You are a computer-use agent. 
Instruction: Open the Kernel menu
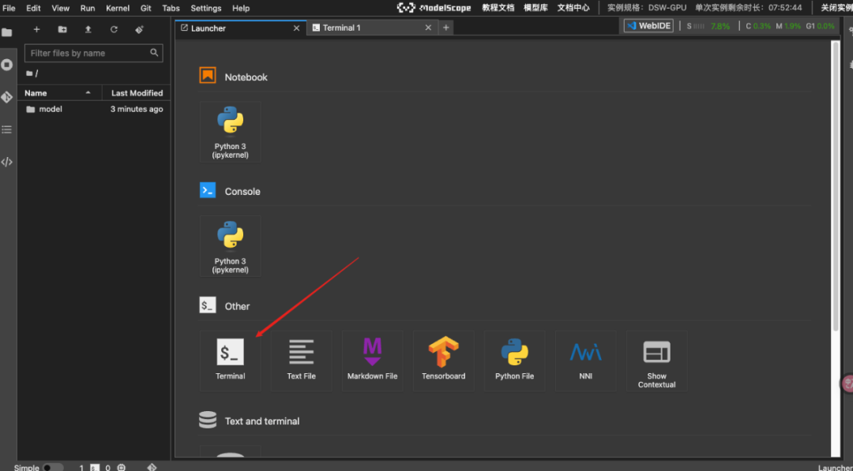coord(118,8)
